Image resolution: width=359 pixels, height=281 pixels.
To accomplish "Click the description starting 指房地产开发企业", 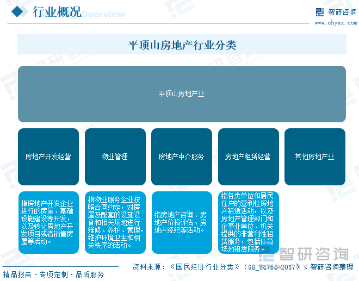I will click(x=48, y=222).
